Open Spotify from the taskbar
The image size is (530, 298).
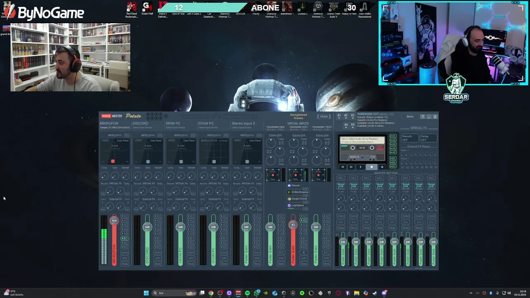tap(247, 293)
